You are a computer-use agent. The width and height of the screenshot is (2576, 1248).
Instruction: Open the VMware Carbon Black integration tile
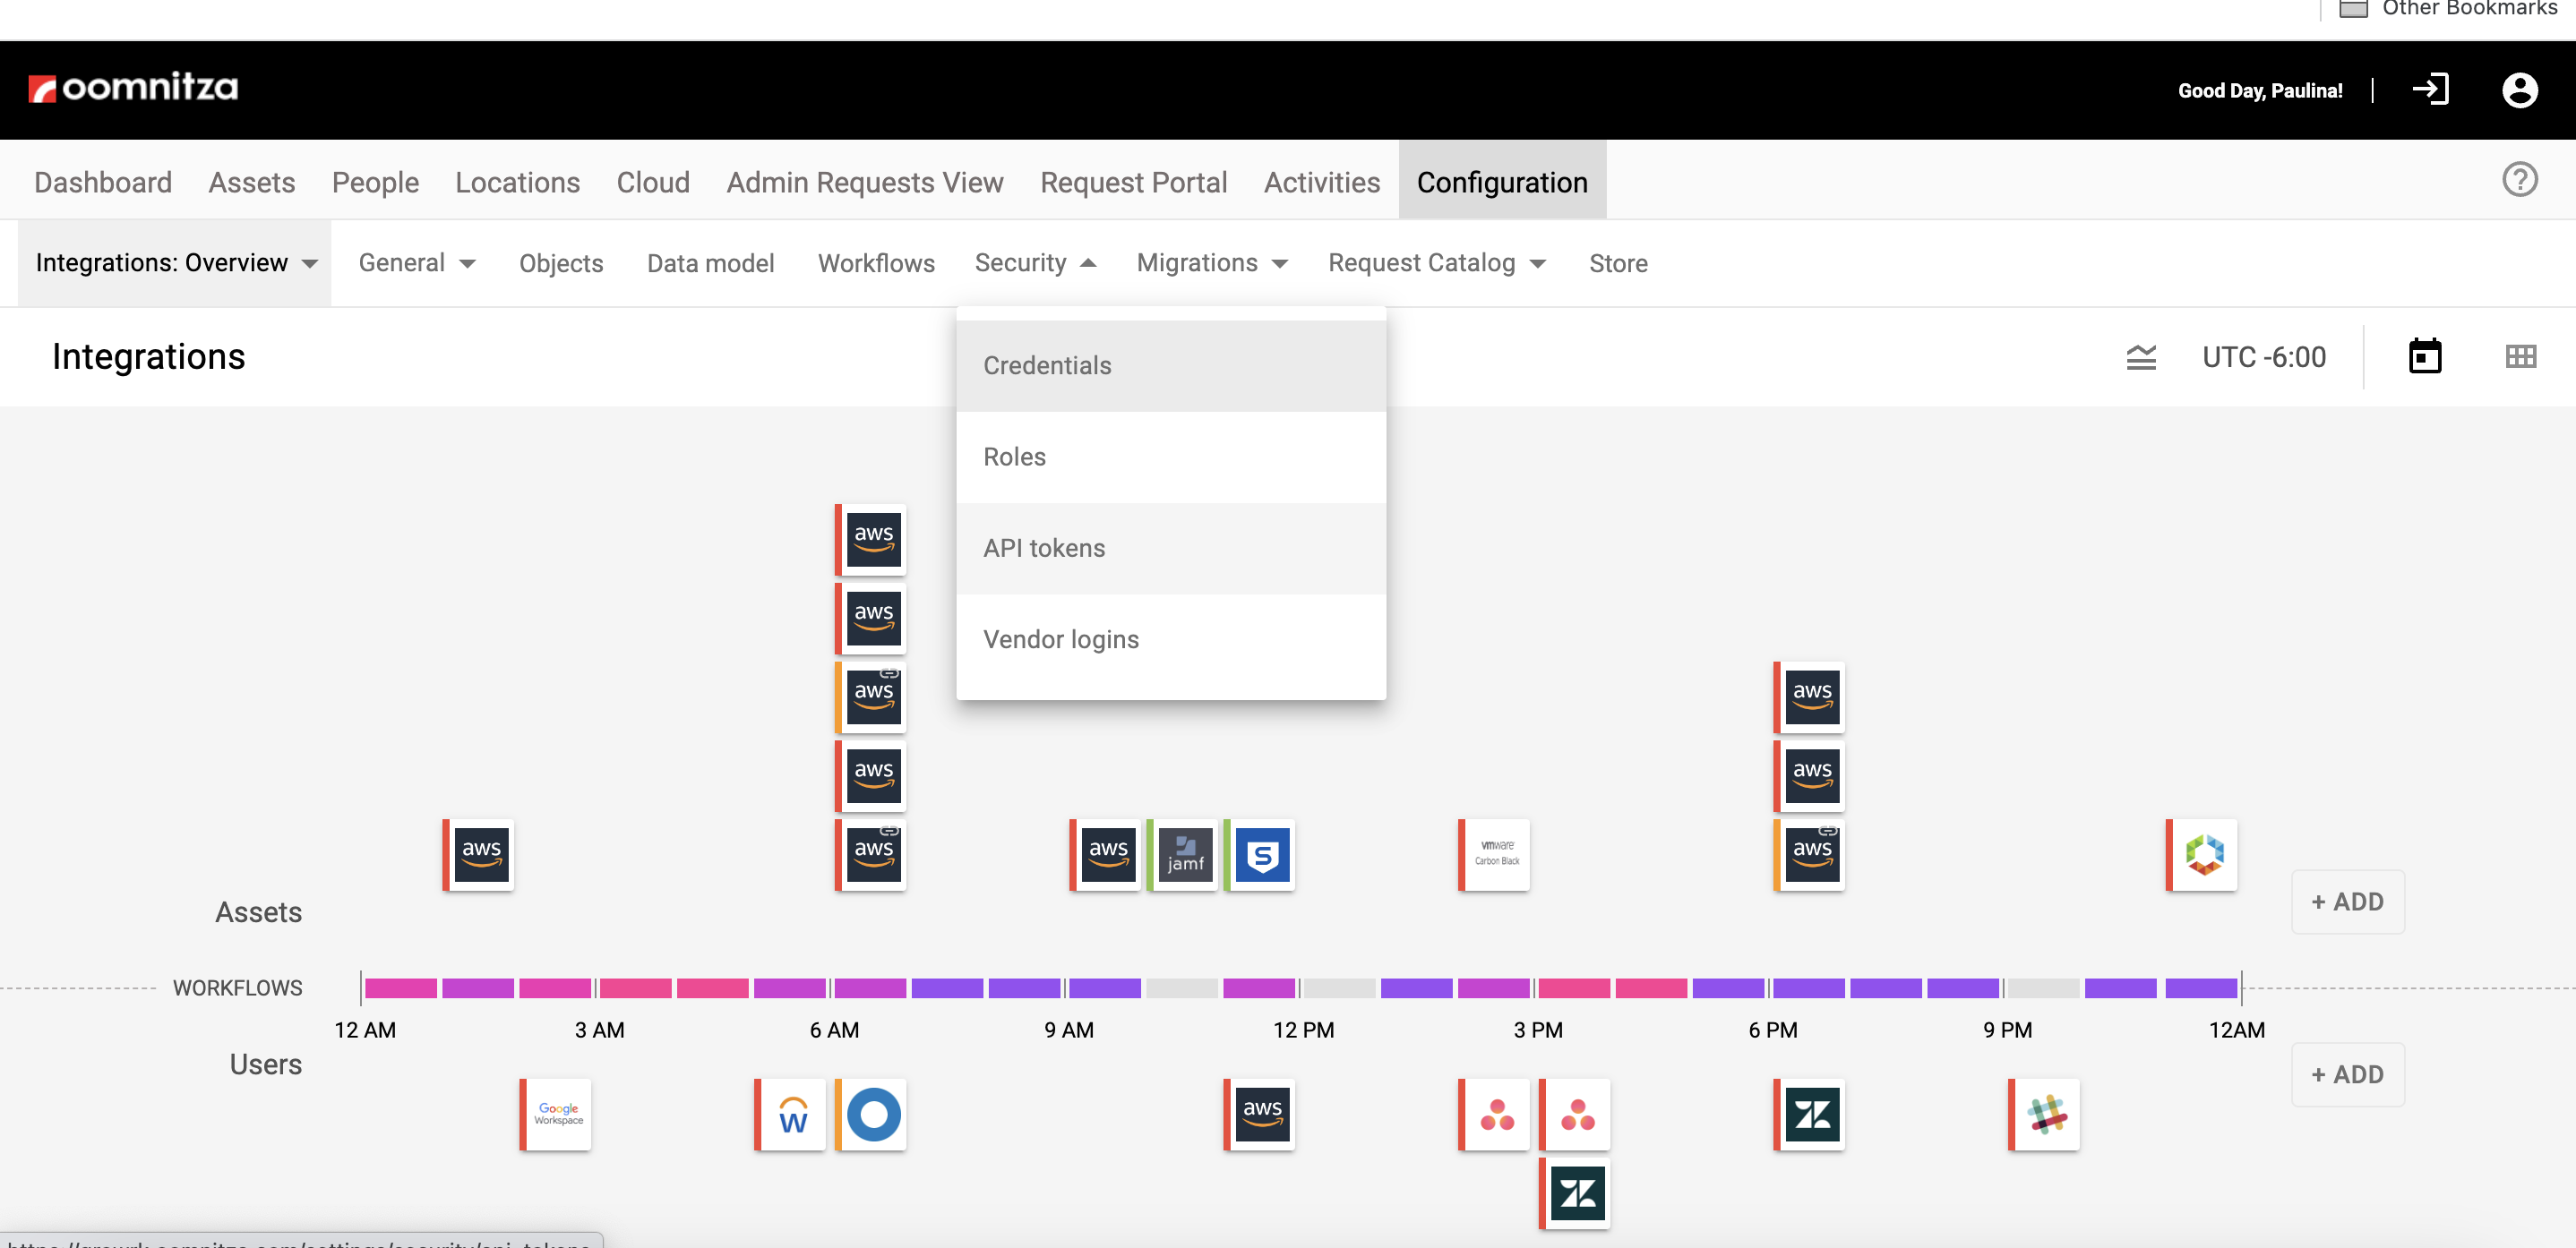click(1496, 855)
